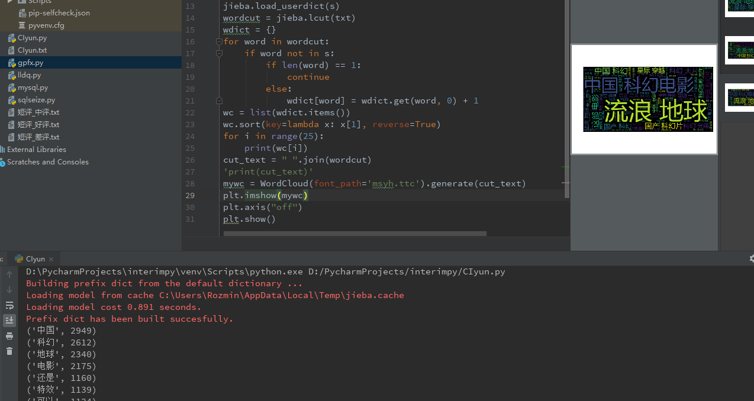Open 短评_差评.txt file
This screenshot has width=754, height=401.
pyautogui.click(x=38, y=137)
